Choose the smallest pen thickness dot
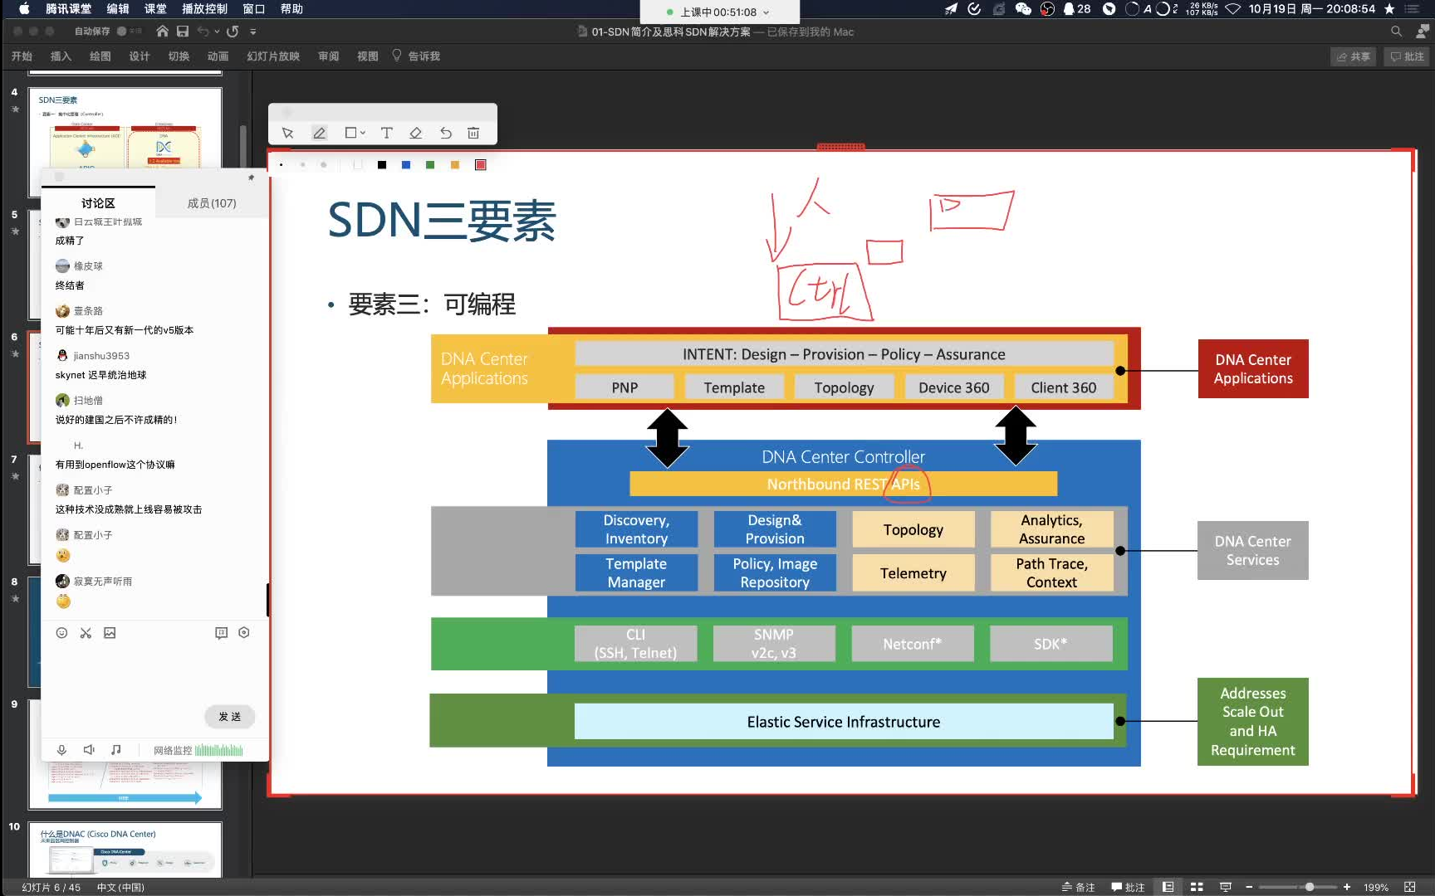1435x896 pixels. [282, 165]
